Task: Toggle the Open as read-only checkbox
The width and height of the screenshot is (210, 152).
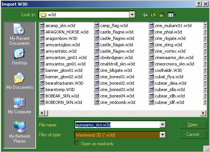Action: pos(76,143)
